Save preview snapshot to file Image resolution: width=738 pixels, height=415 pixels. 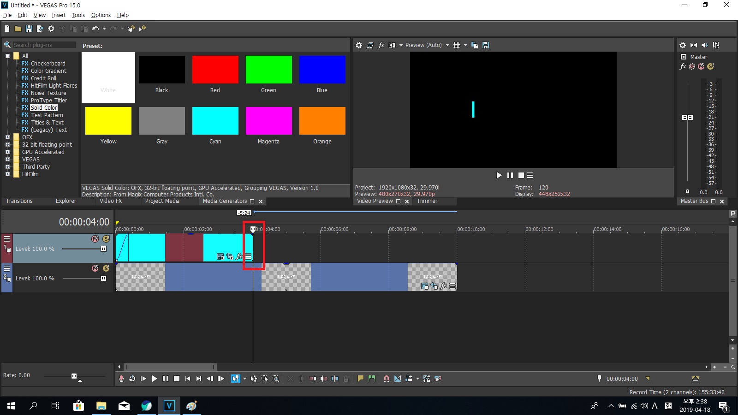click(486, 45)
